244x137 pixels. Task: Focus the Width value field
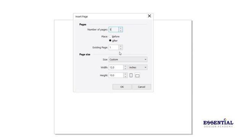[x=116, y=67]
